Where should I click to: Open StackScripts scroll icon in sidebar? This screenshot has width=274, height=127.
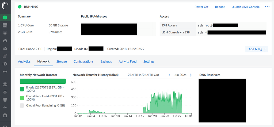tap(5, 56)
